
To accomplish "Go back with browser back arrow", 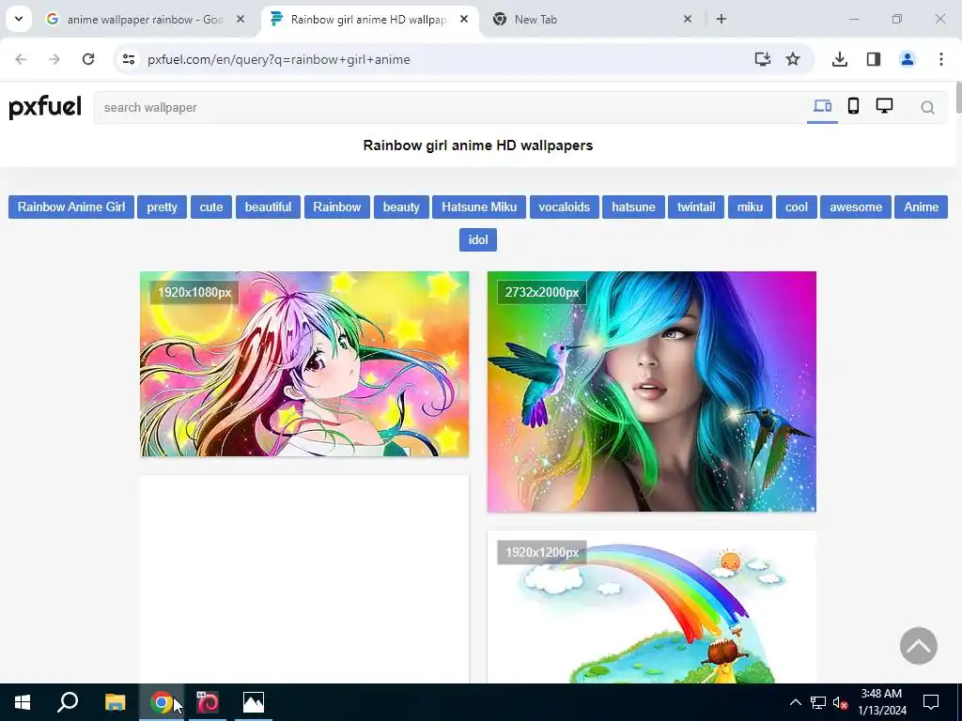I will (x=21, y=59).
